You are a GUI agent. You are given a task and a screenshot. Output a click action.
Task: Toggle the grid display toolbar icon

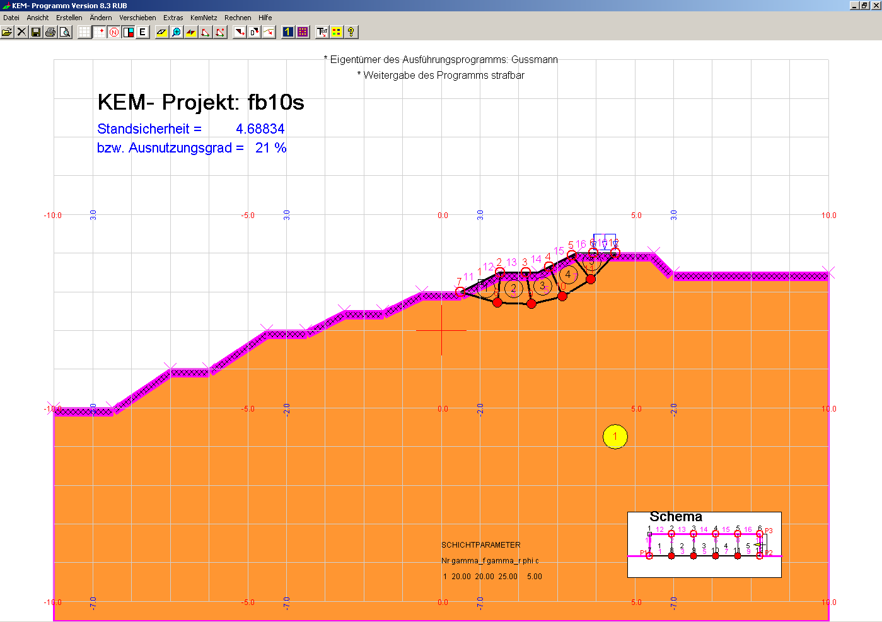84,32
